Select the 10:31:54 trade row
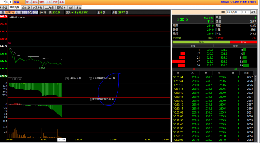Image resolution: width=260 pixels, height=143 pixels. 213,77
